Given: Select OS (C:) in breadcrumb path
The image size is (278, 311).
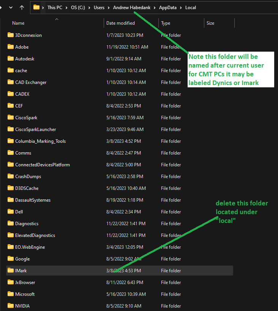Looking at the screenshot, I should [x=78, y=8].
